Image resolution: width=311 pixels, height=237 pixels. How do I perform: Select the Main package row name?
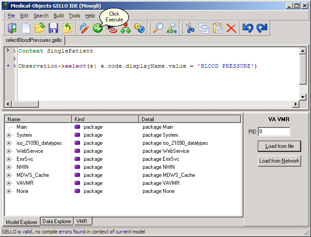[22, 127]
